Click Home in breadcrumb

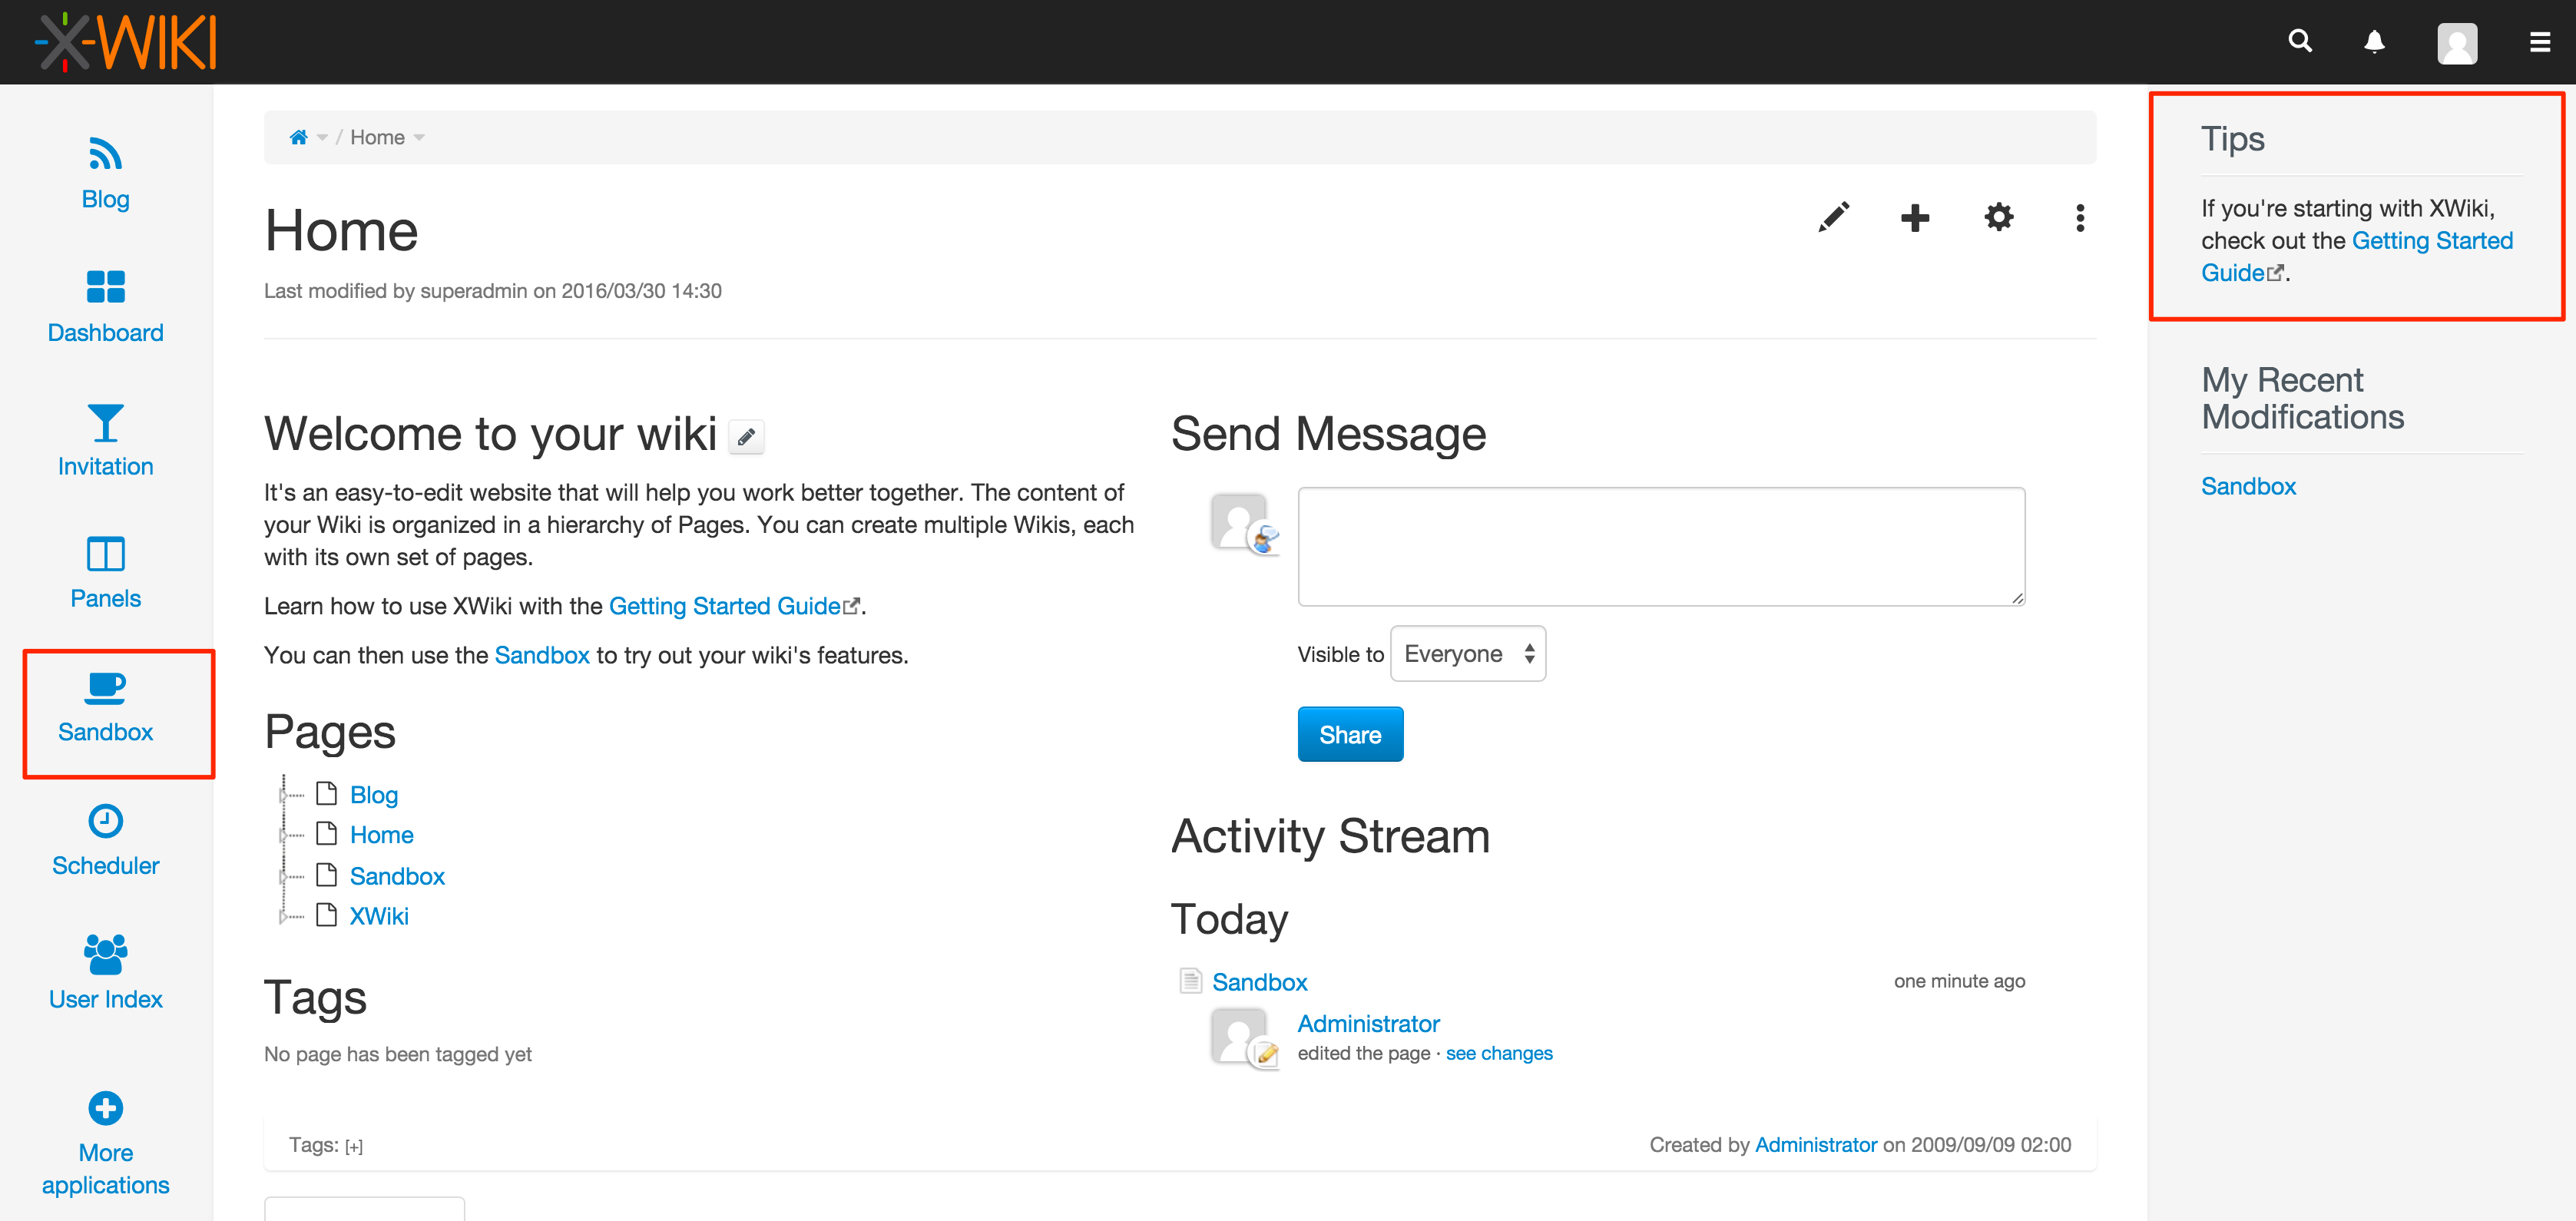tap(377, 137)
